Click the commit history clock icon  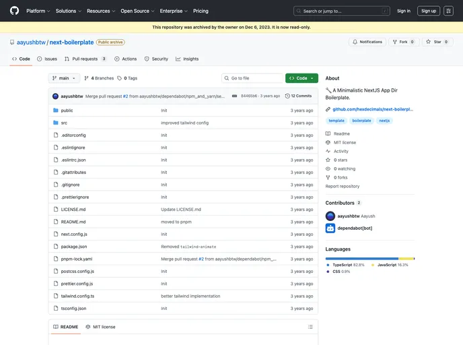[287, 96]
